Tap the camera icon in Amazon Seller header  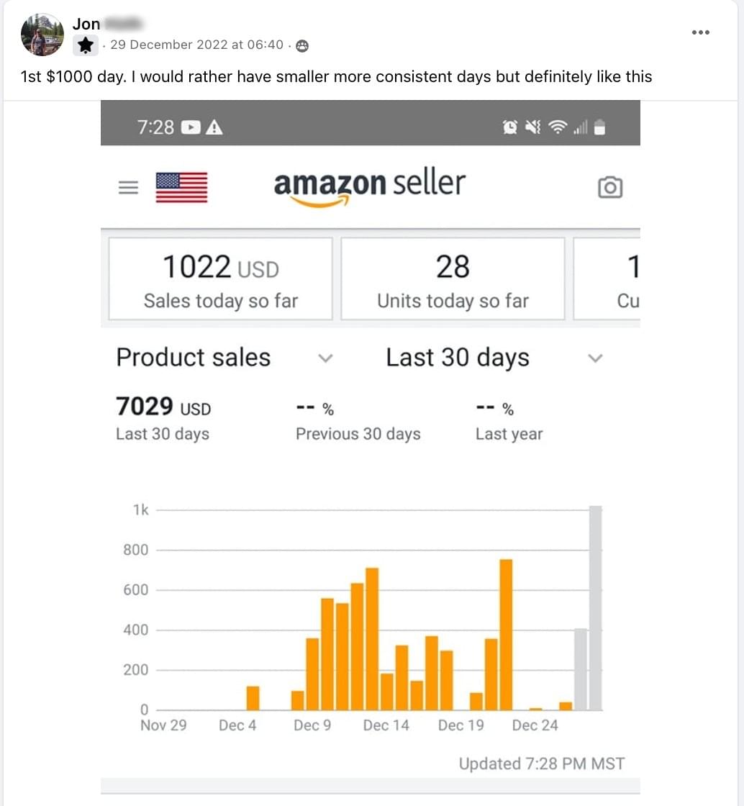click(609, 188)
